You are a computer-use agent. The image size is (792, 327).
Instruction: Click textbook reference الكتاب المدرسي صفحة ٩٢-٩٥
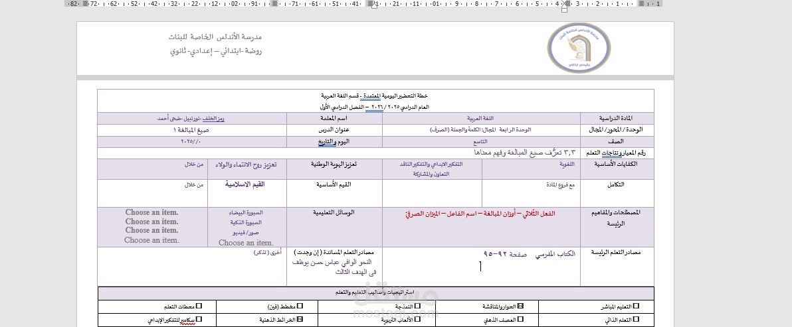[x=530, y=255]
